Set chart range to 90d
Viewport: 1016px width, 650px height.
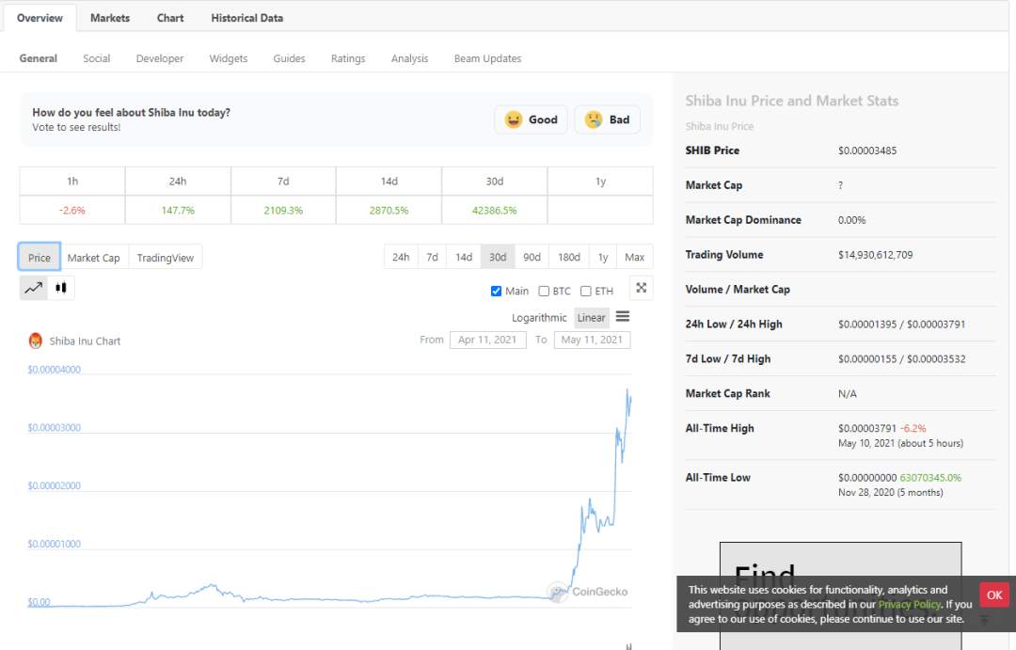532,257
